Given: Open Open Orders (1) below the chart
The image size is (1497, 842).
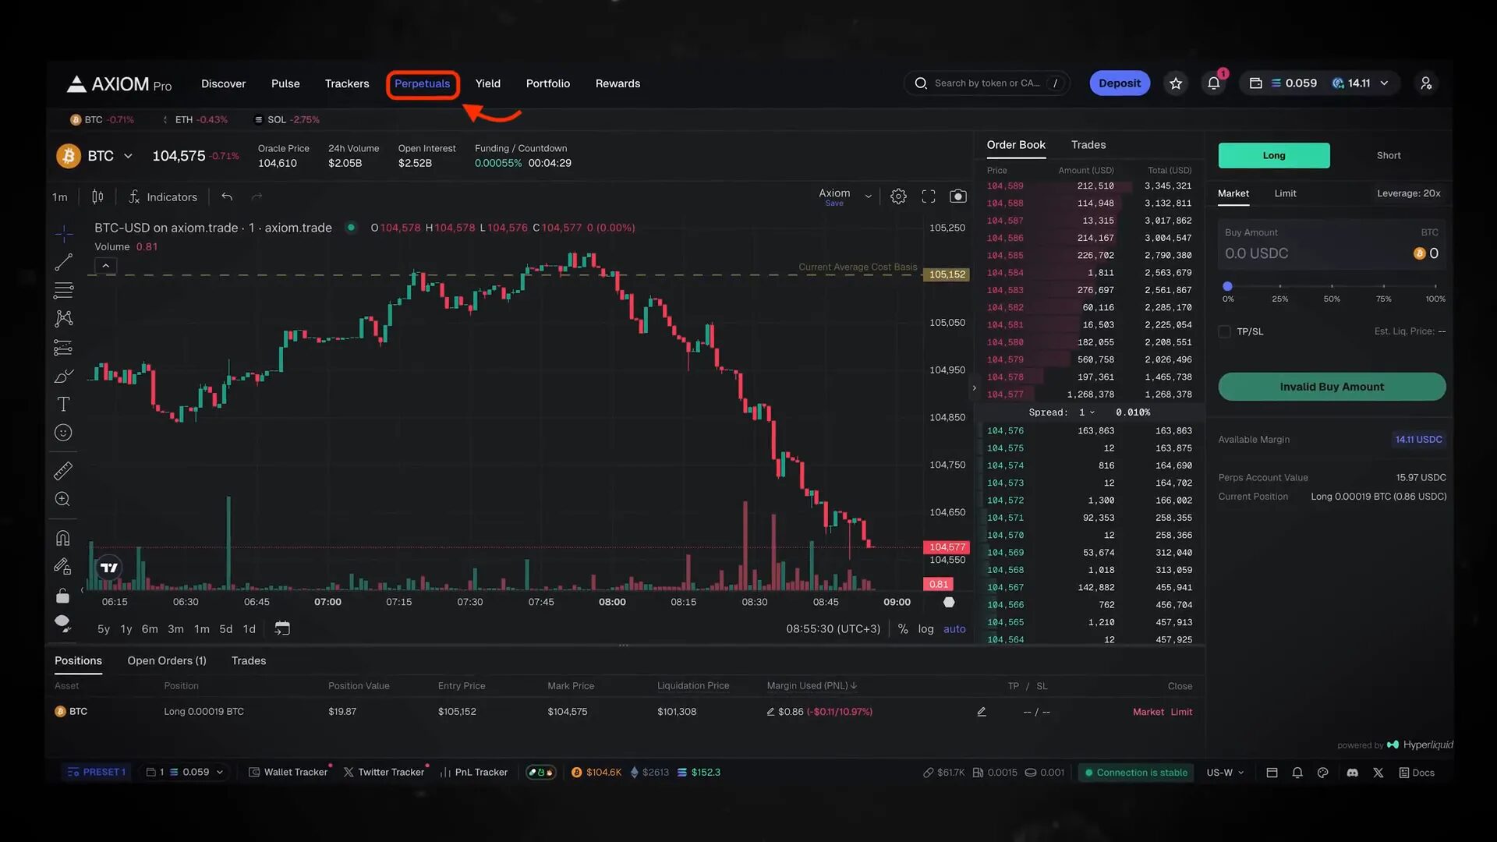Looking at the screenshot, I should pos(166,660).
